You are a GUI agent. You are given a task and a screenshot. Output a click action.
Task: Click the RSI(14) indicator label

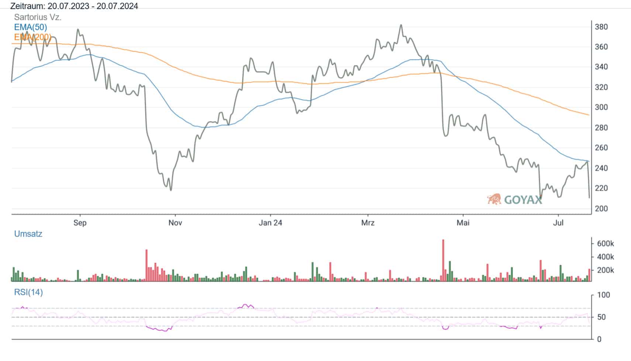[x=28, y=292]
